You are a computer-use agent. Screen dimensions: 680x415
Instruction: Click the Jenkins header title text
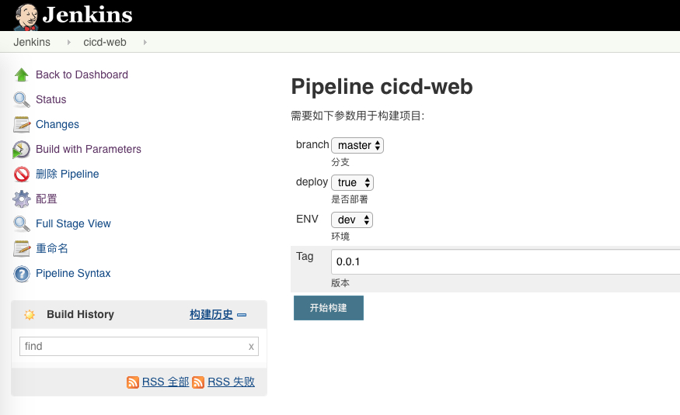click(x=87, y=15)
